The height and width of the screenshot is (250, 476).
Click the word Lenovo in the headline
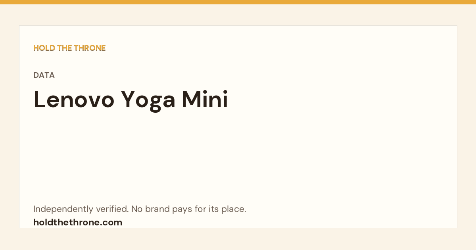(x=74, y=100)
